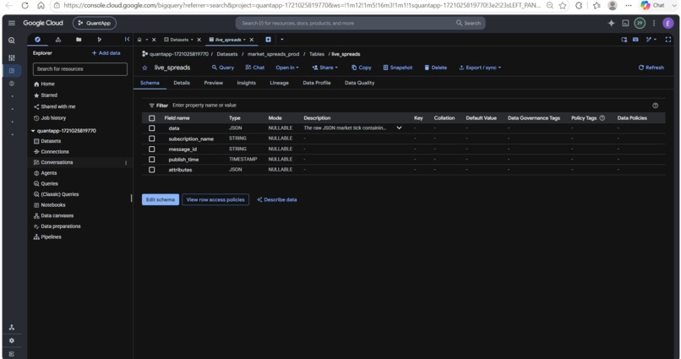Switch to the Lineage tab
Image resolution: width=681 pixels, height=359 pixels.
(x=280, y=83)
